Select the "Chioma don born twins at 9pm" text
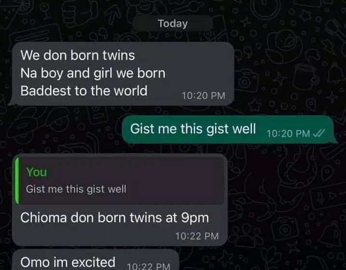Screen dimensions: 346x270 point(114,218)
